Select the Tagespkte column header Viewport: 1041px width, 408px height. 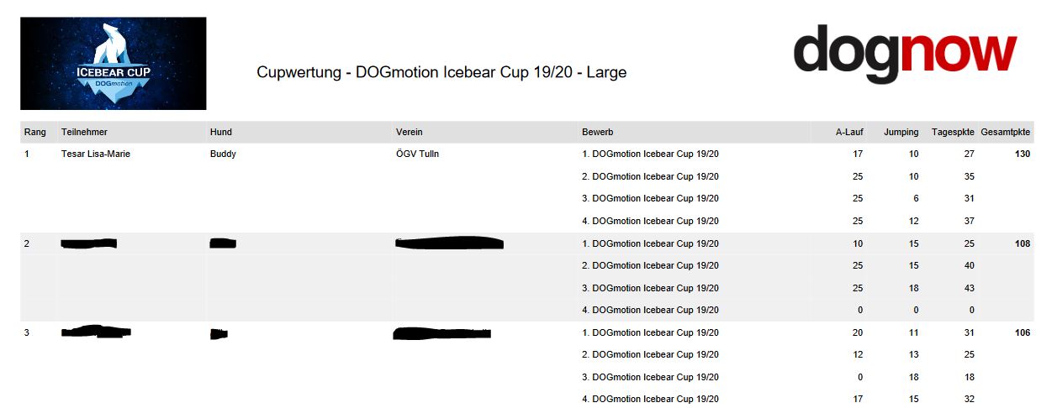tap(953, 133)
